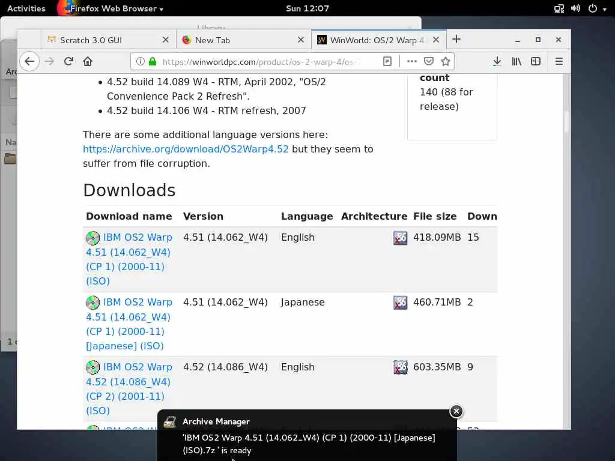This screenshot has width=615, height=461.
Task: Open the Firefox Web Browser app menu
Action: (x=111, y=8)
